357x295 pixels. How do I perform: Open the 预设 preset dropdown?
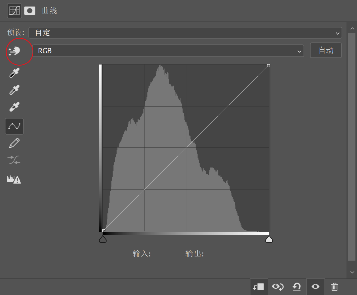[x=185, y=33]
